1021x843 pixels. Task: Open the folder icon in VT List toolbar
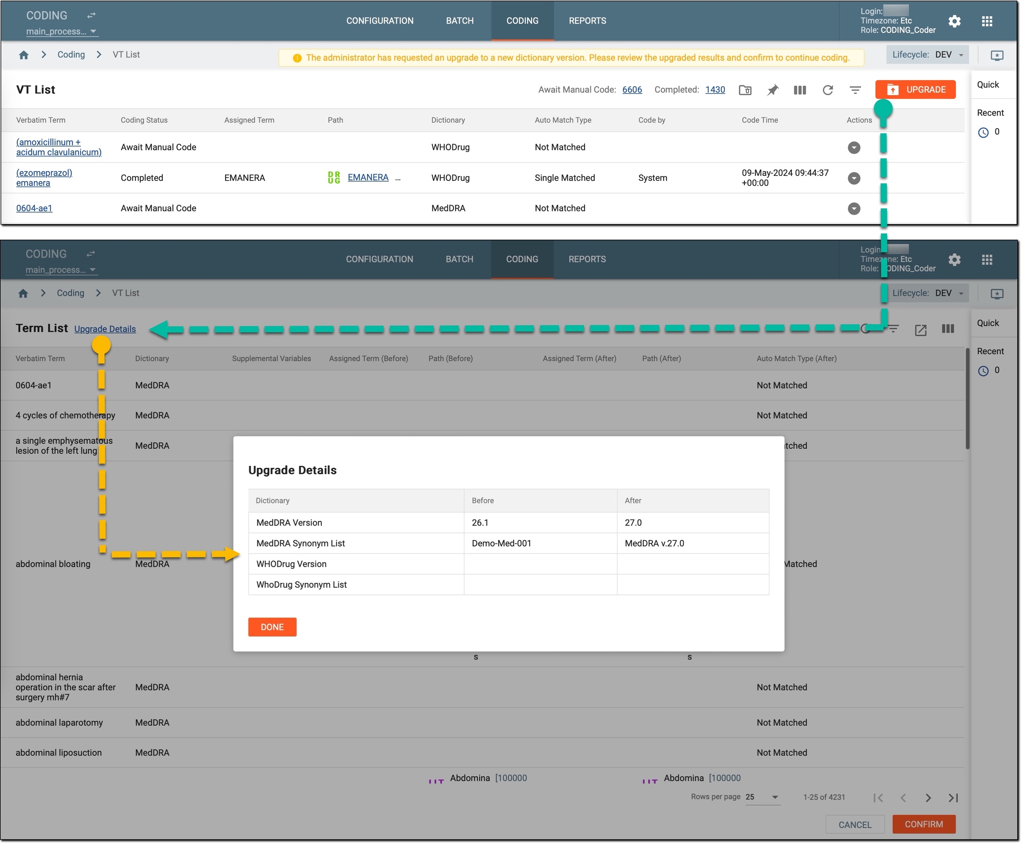pyautogui.click(x=745, y=90)
